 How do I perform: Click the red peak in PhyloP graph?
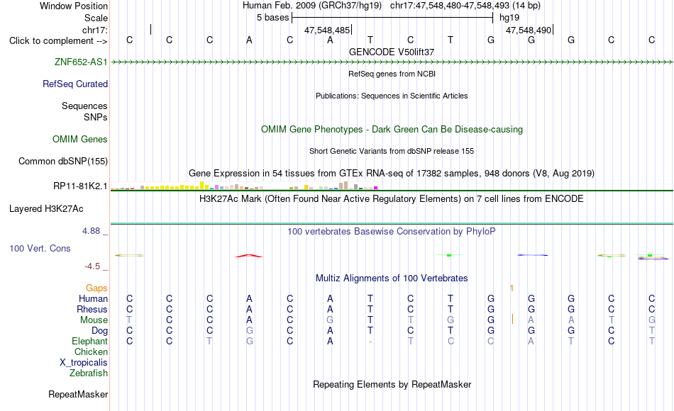click(249, 256)
